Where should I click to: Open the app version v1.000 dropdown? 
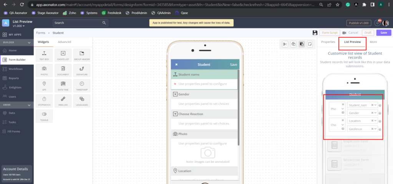(18, 26)
